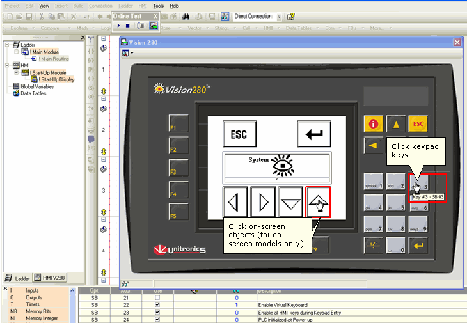Click the yellow left-arrow key on keypad
This screenshot has width=467, height=323.
(373, 145)
